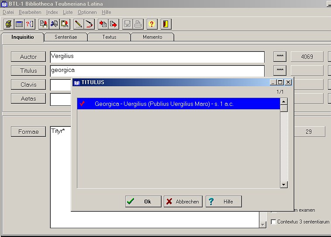Click the clipboard paste toolbar icon
This screenshot has height=237, width=331.
tap(65, 24)
